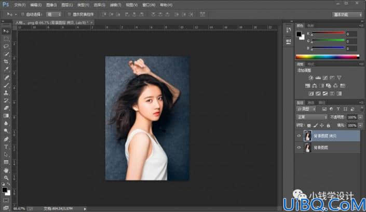Click the lock all padlock icon
The image size is (366, 212).
(x=329, y=126)
